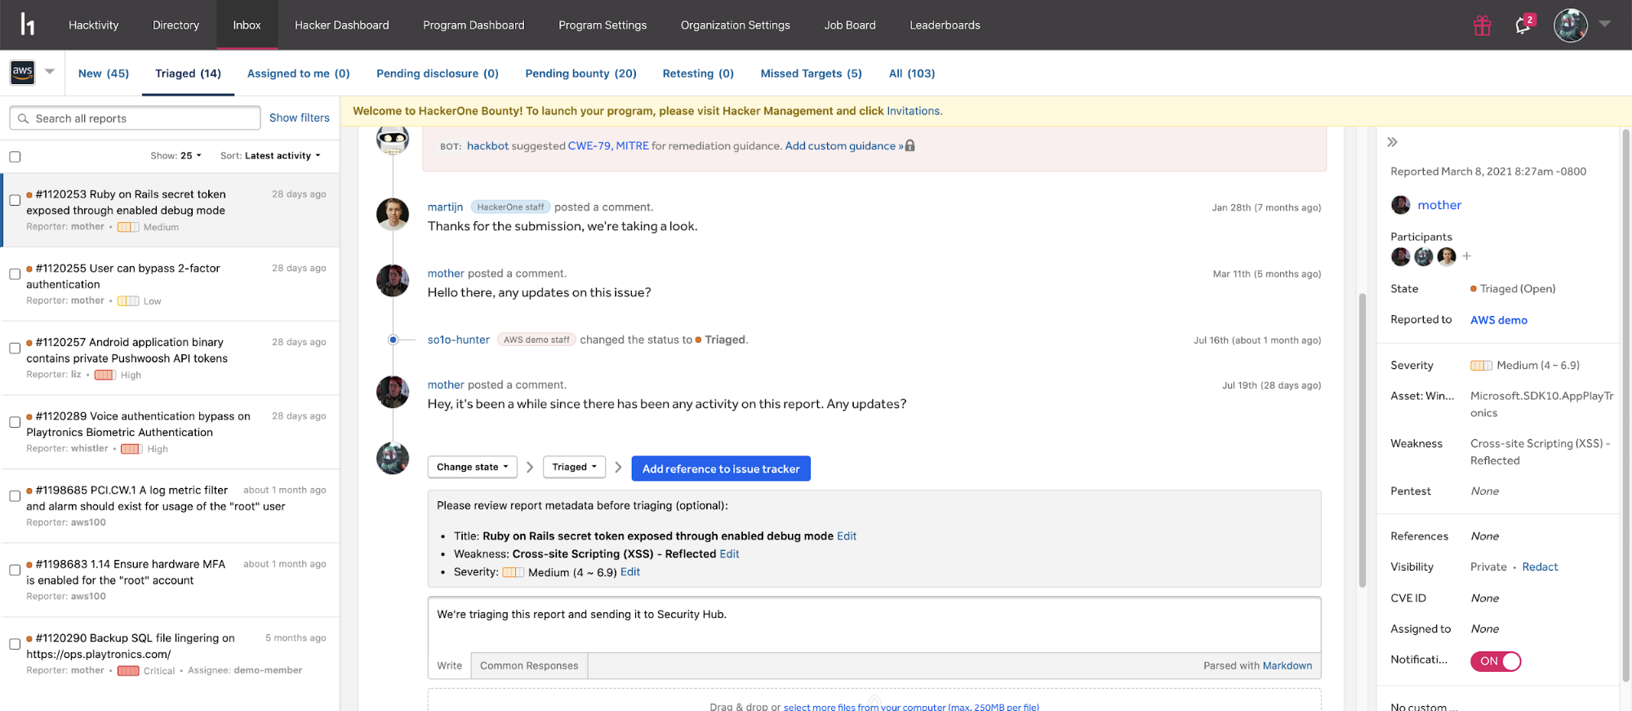Click the HackerOne logo icon
Image resolution: width=1632 pixels, height=711 pixels.
(x=27, y=24)
